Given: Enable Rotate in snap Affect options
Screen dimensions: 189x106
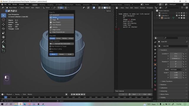Looking at the screenshot, I should point(61,54).
